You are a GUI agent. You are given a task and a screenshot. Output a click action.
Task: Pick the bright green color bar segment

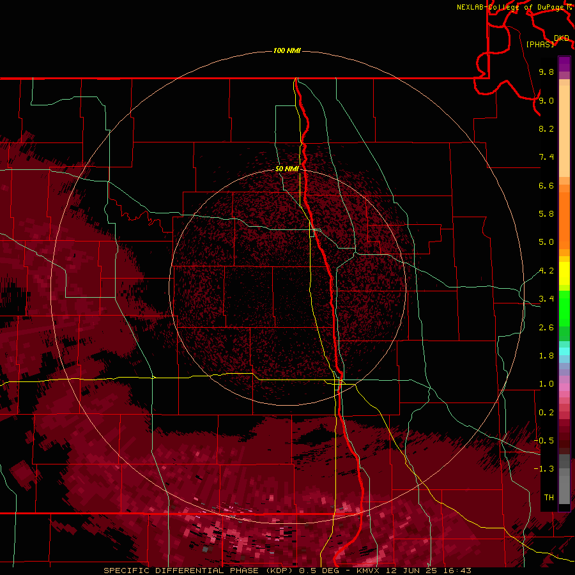564,309
